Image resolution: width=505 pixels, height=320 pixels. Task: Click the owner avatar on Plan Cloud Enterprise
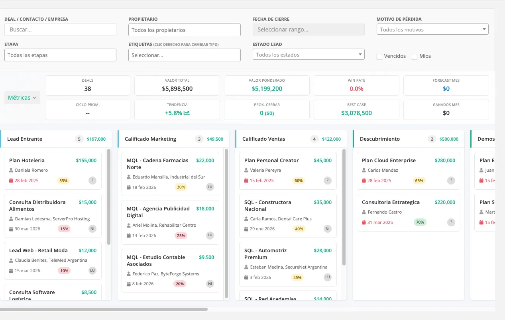pos(451,181)
